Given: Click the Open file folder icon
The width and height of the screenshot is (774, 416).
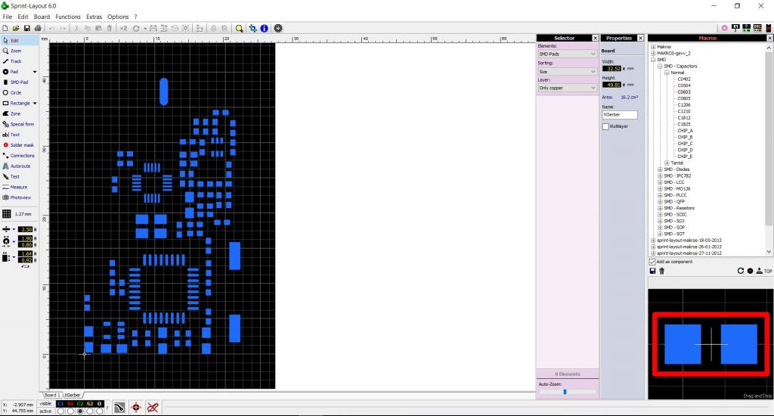Looking at the screenshot, I should (16, 29).
